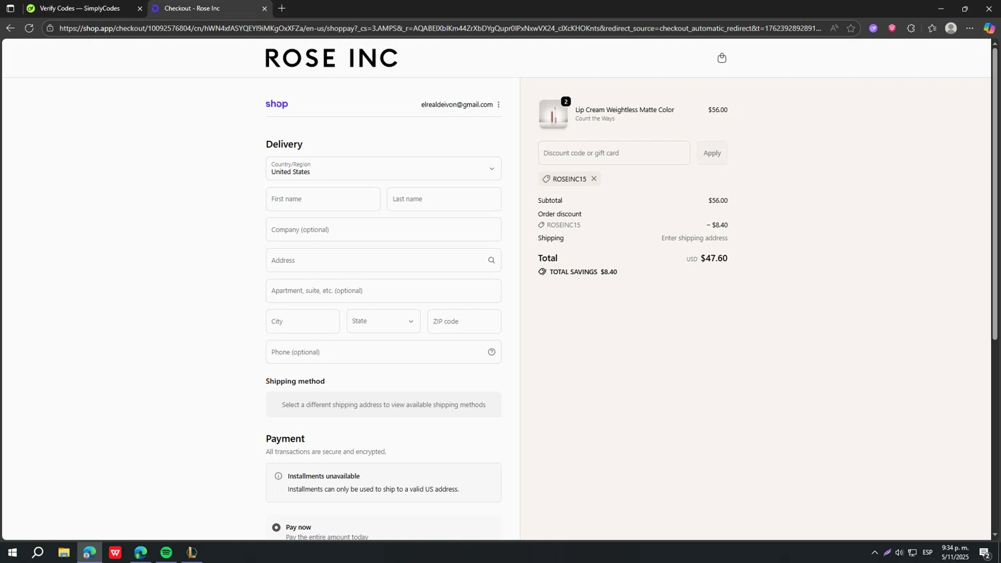Expand the Country/Region dropdown
1001x563 pixels.
click(383, 169)
